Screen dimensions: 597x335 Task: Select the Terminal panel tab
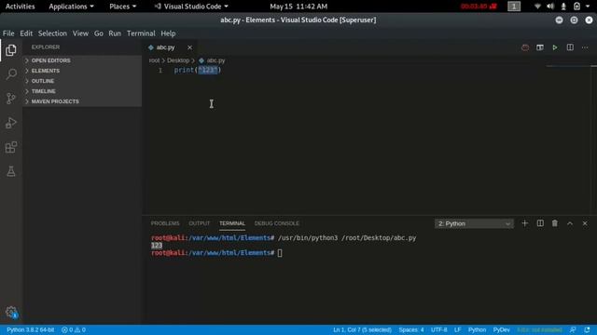pos(232,223)
